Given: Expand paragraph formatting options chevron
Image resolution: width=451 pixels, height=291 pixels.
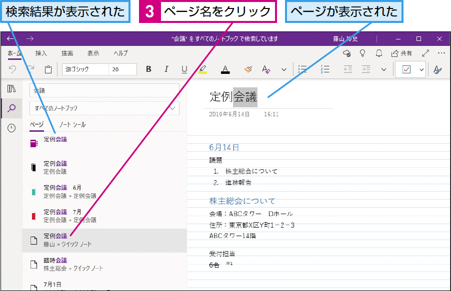Looking at the screenshot, I should (383, 69).
